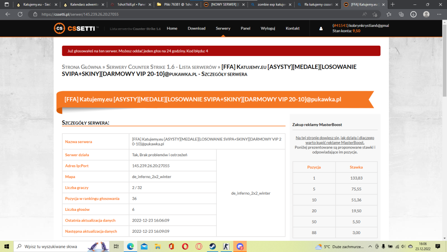The image size is (447, 252).
Task: Open the #41541 account link
Action: pyautogui.click(x=340, y=26)
